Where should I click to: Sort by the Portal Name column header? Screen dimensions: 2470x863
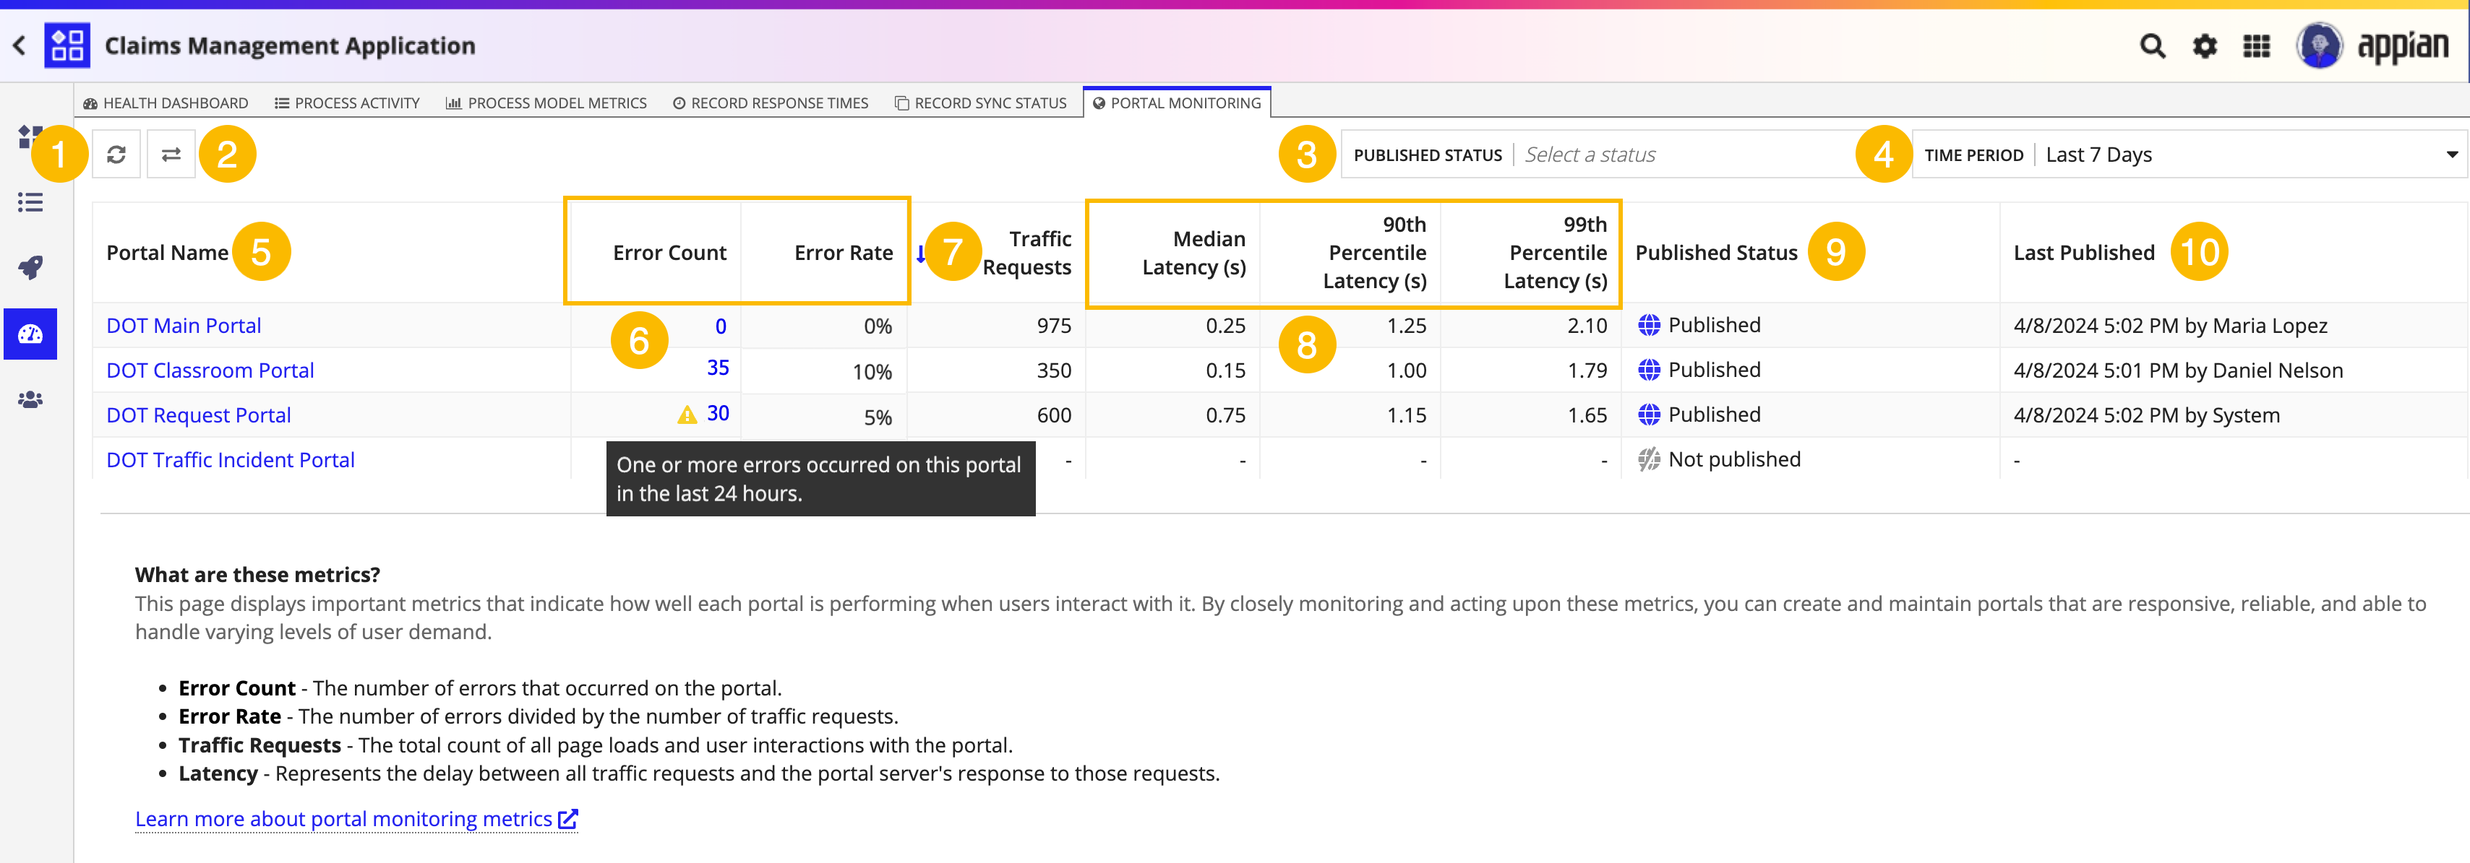click(168, 253)
